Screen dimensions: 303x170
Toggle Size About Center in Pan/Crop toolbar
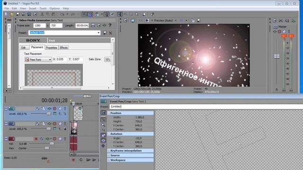(103, 141)
